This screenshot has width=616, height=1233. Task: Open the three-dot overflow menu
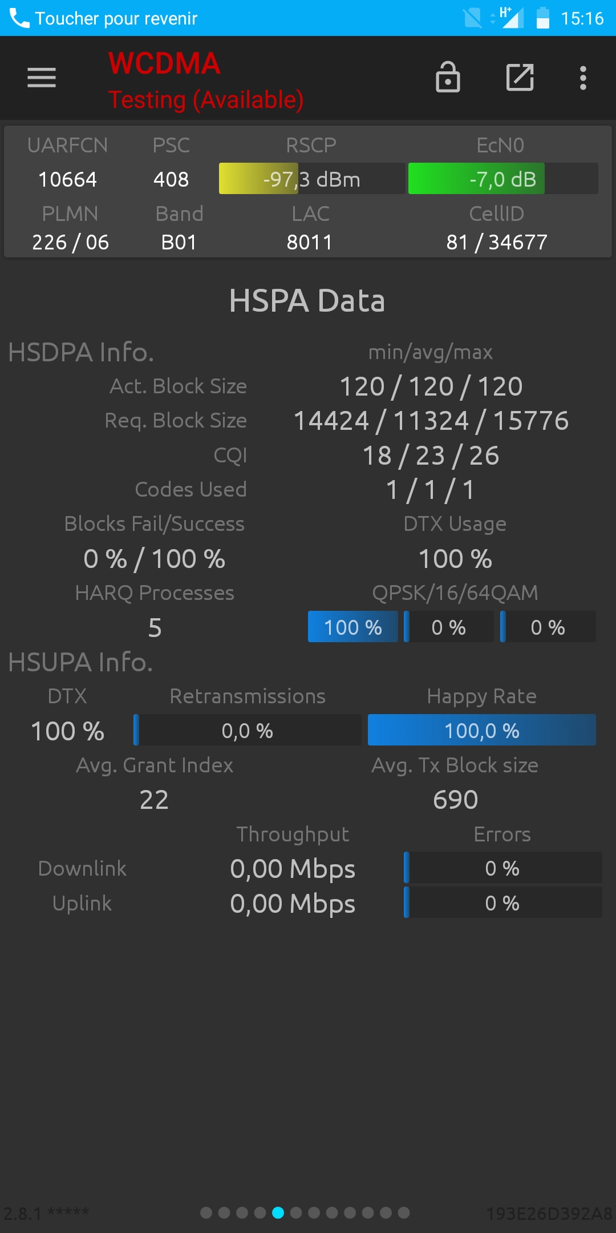[583, 78]
